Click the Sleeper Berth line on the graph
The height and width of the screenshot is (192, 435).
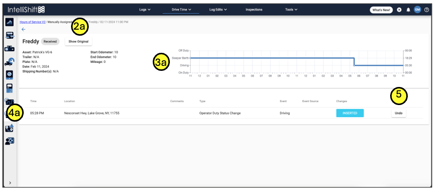coord(272,58)
